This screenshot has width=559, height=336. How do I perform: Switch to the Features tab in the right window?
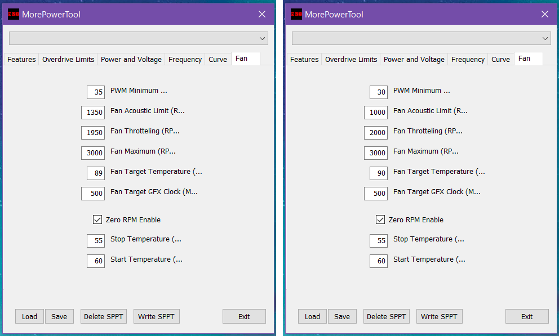tap(304, 60)
